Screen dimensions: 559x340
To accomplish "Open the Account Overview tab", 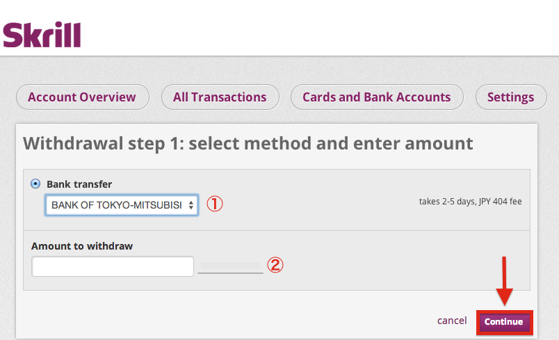I will [x=82, y=97].
